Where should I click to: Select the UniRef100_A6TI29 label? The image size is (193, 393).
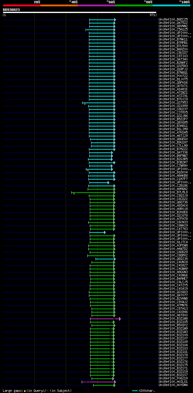[x=173, y=136]
